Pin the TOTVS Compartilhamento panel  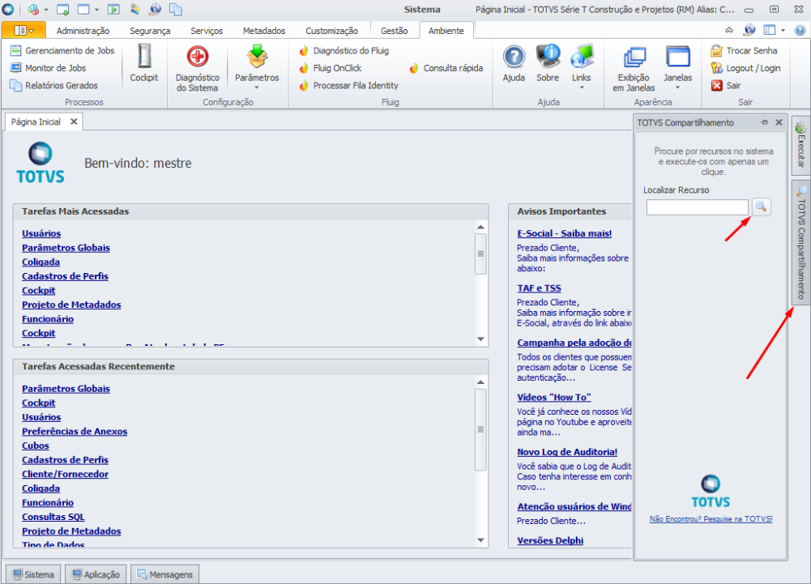tap(765, 122)
